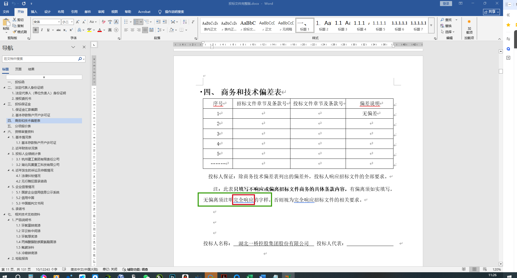Switch to Read Mode view in status bar
The image size is (517, 278).
[464, 269]
